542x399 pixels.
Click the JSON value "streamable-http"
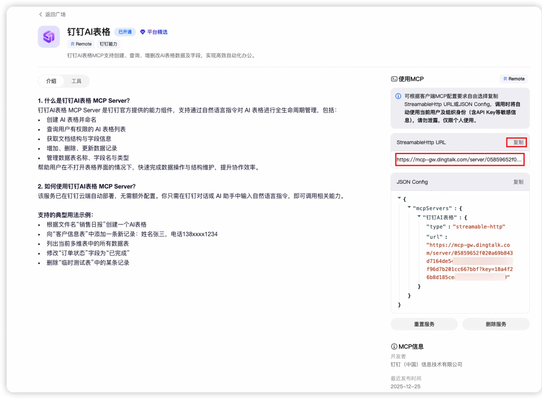(479, 227)
